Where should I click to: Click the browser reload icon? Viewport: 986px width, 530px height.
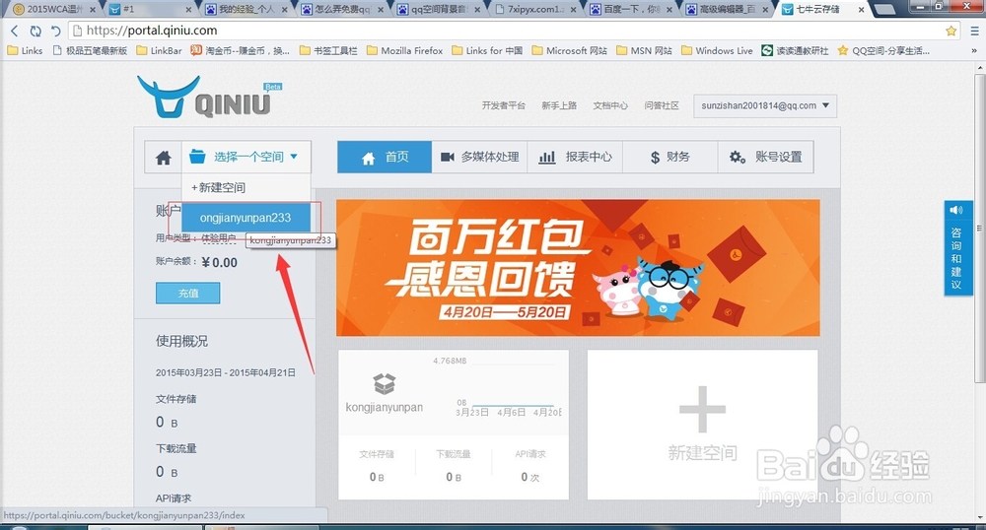35,31
